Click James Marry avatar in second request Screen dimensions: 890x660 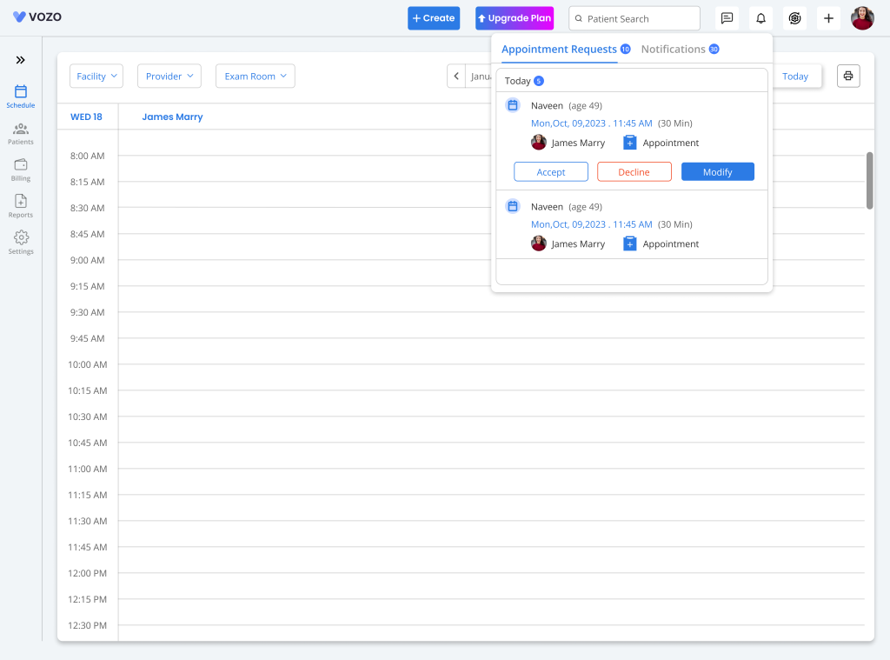tap(539, 243)
